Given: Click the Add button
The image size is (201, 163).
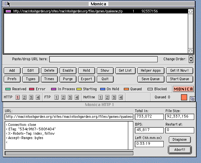Looking at the screenshot, I should [12, 71].
